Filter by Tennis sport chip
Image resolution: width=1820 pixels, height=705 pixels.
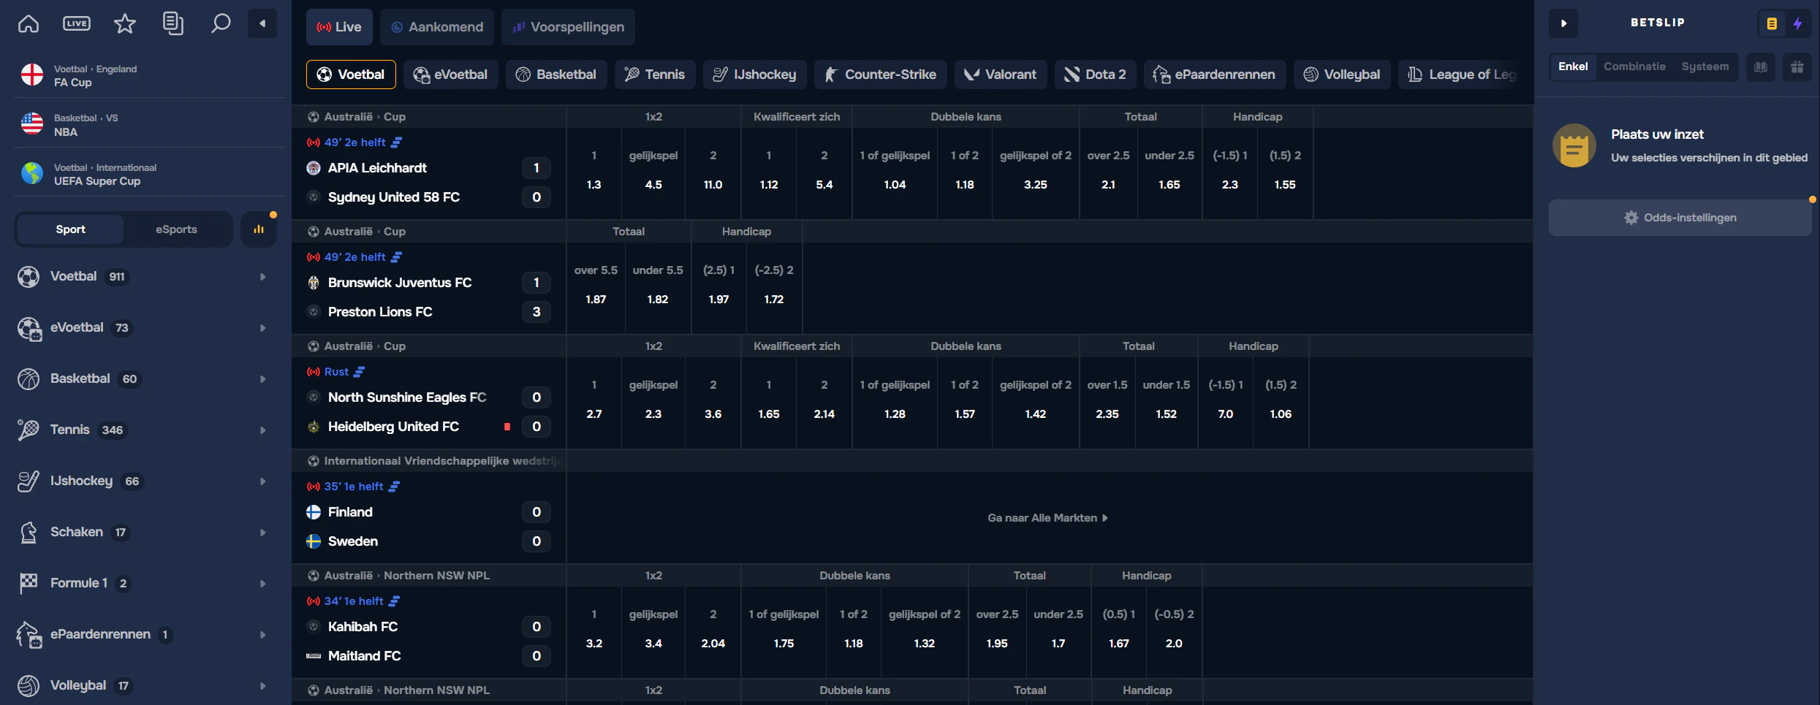pyautogui.click(x=655, y=75)
